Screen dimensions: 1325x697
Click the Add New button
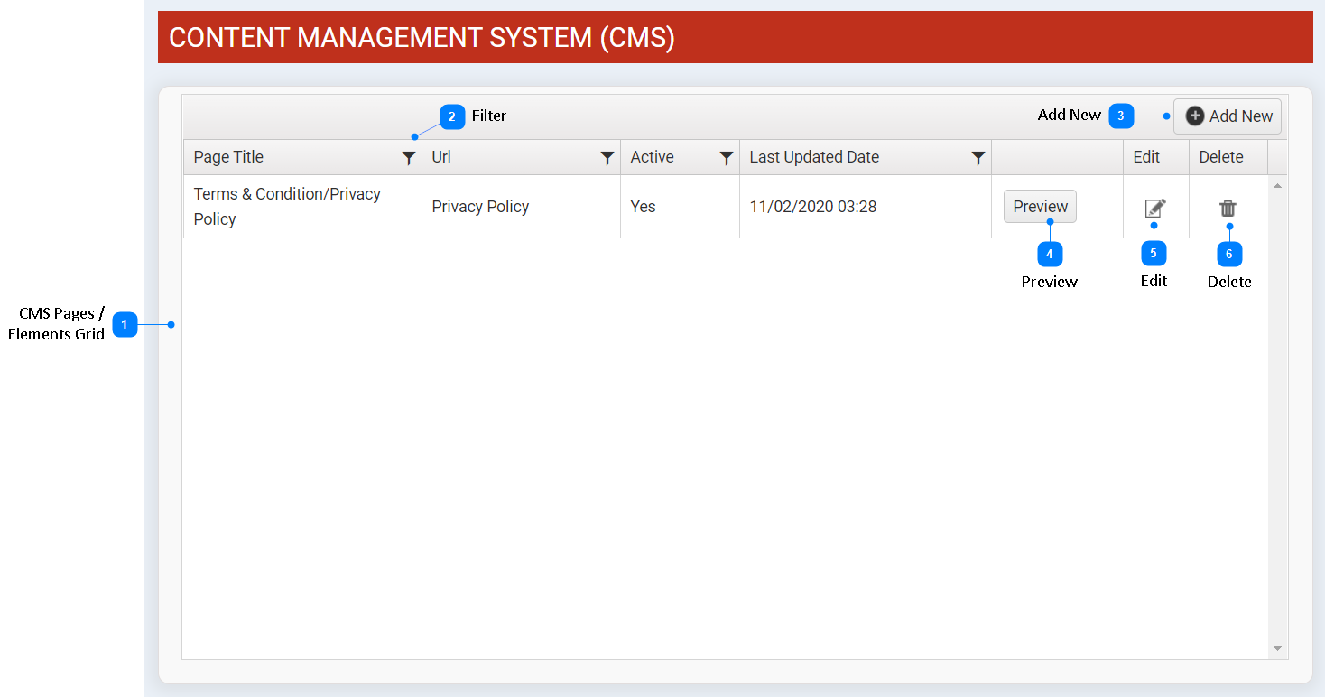coord(1228,116)
